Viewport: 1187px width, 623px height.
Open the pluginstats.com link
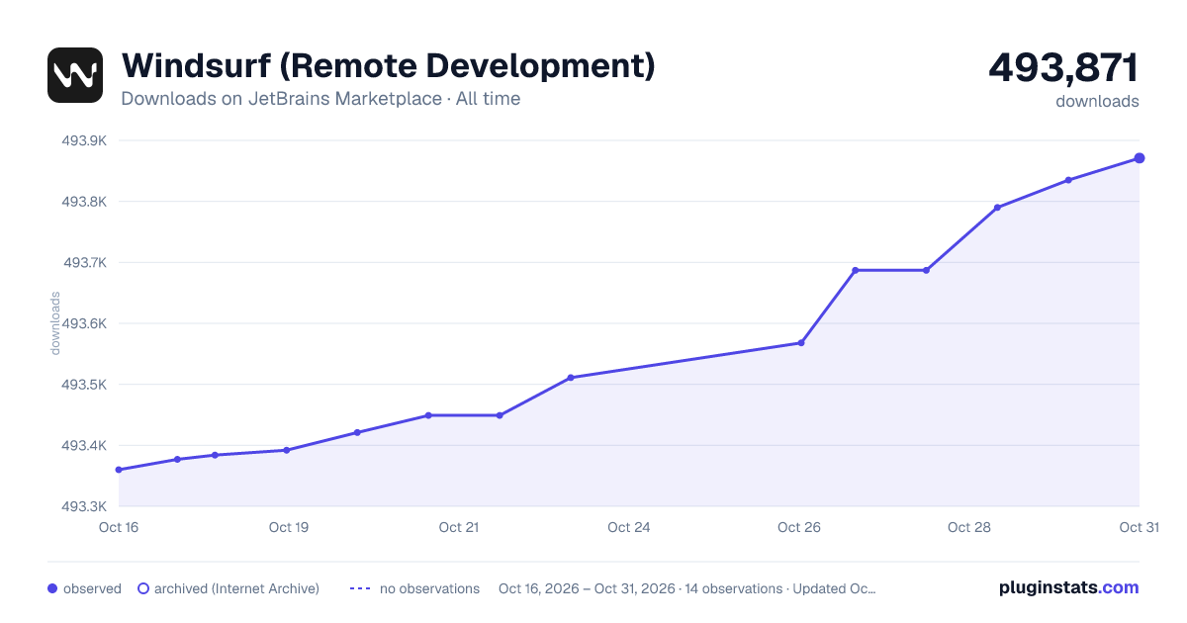tap(1068, 587)
